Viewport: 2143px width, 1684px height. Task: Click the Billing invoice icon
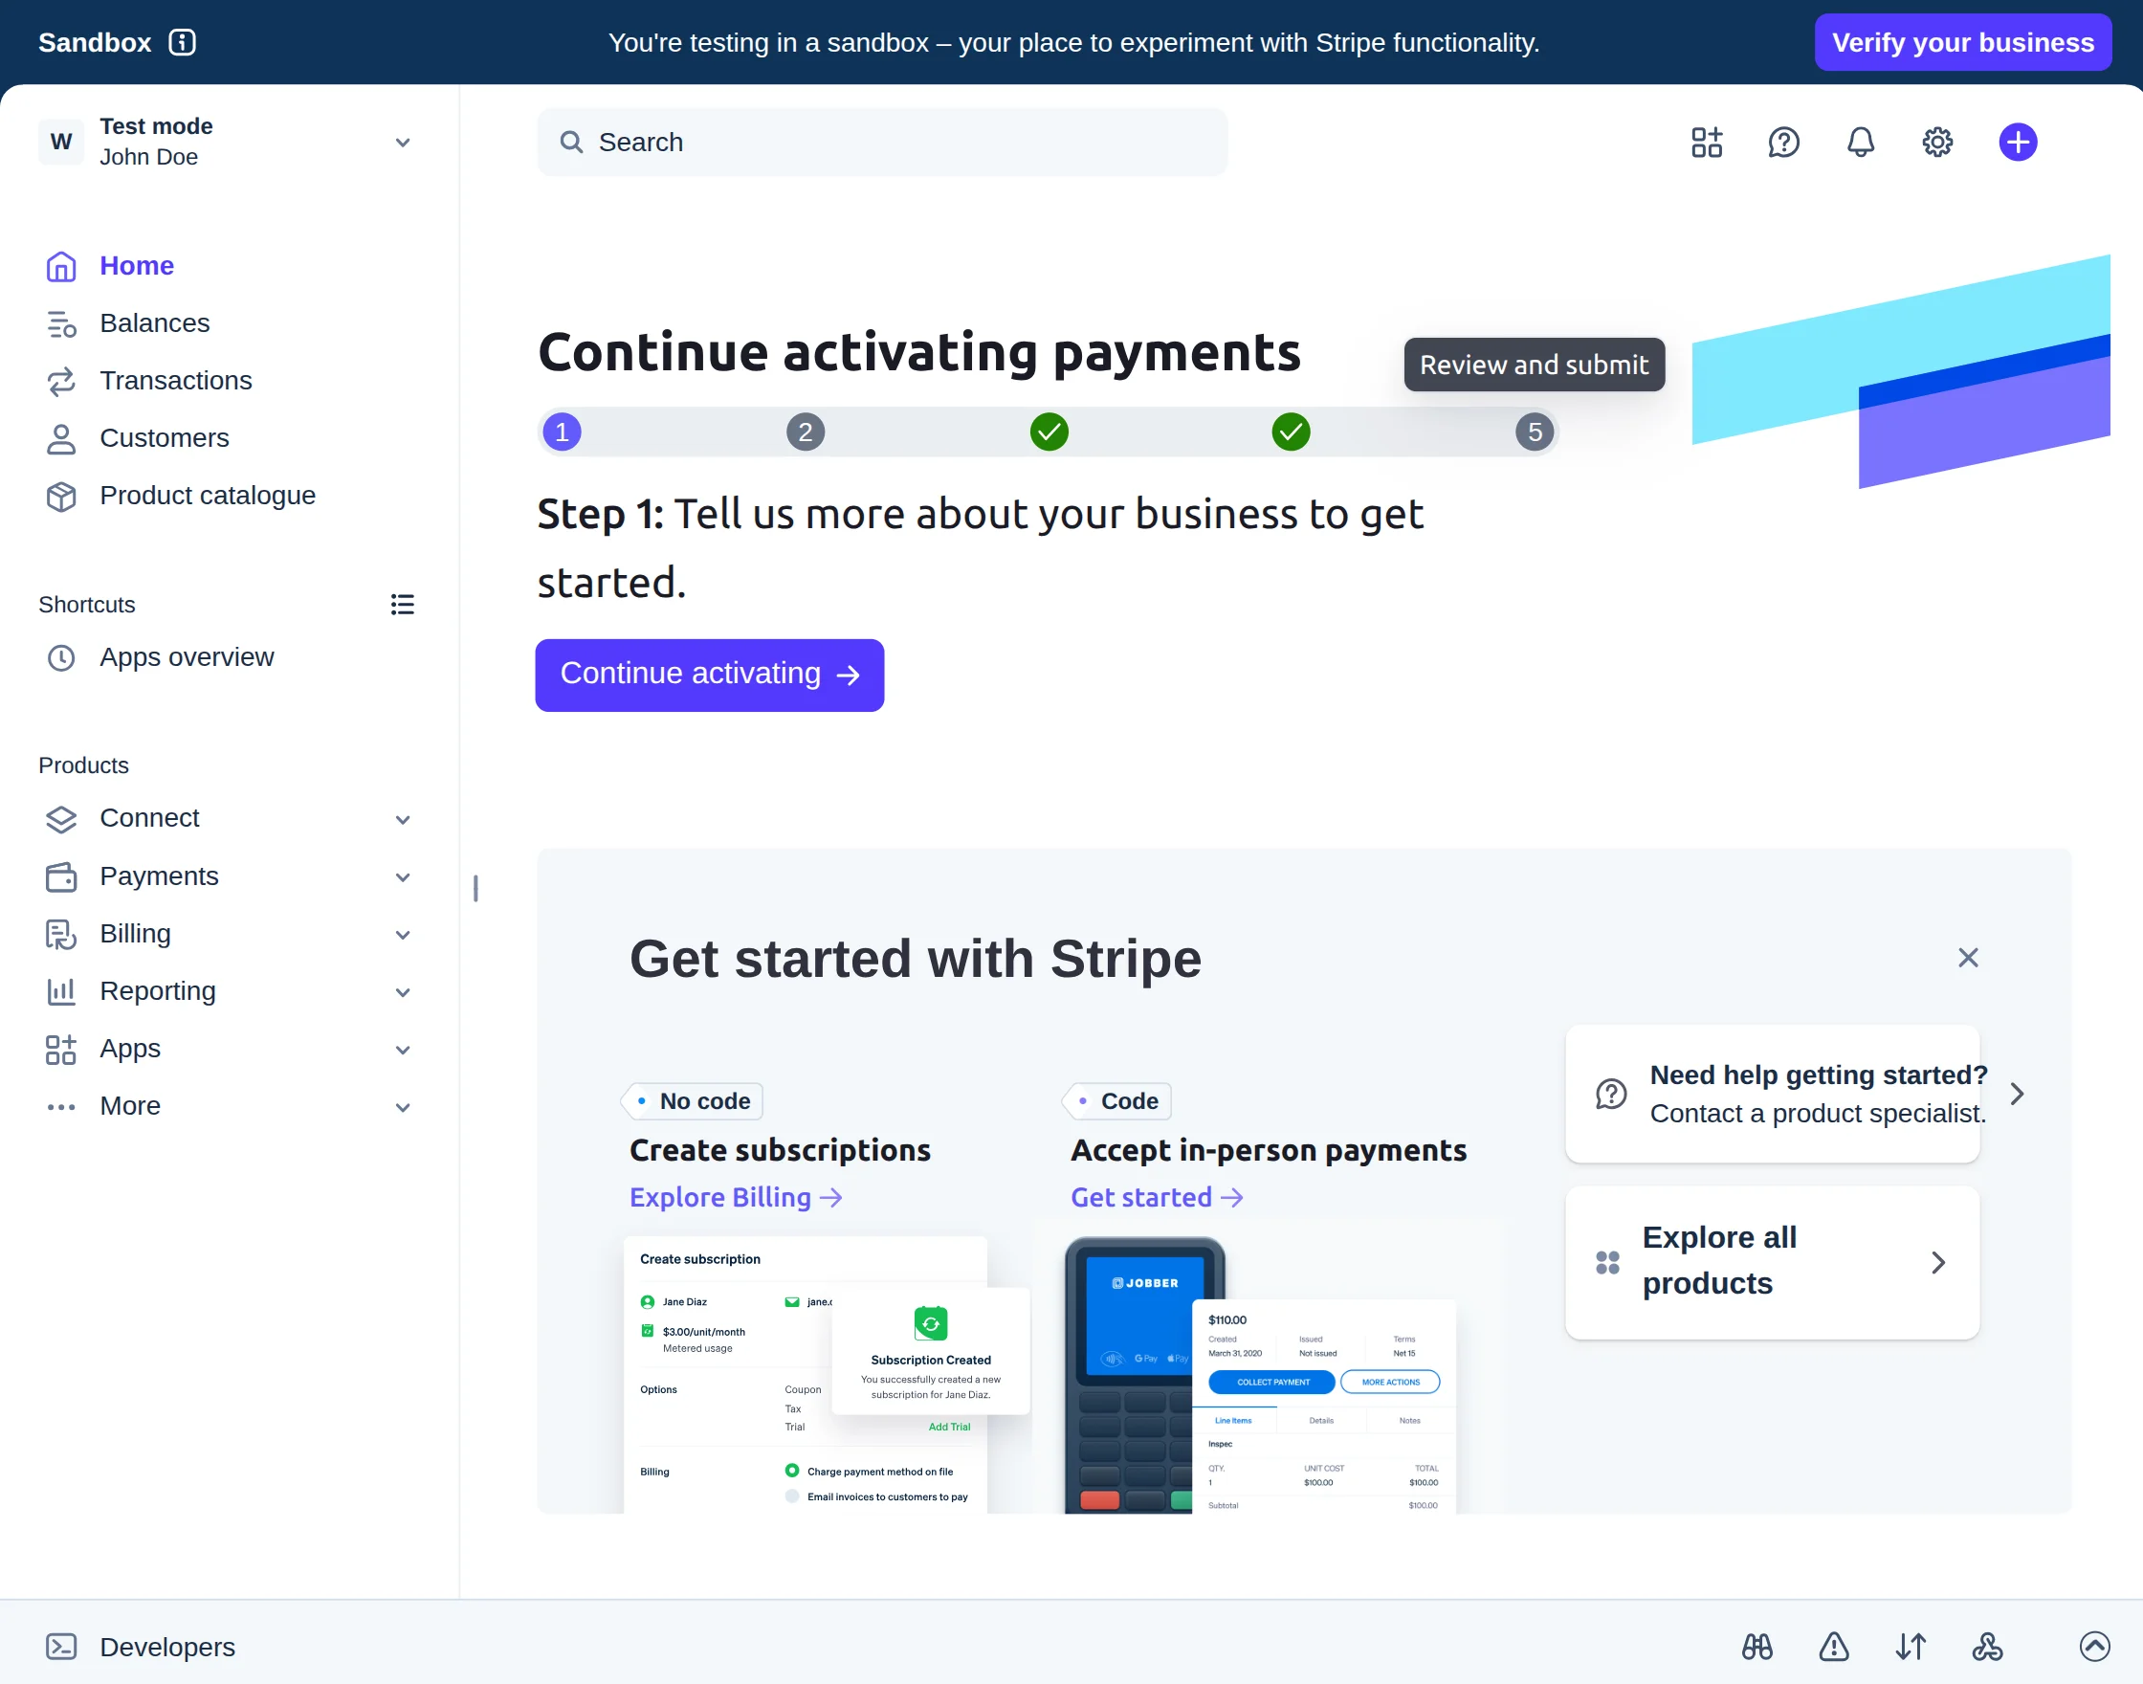pos(61,934)
